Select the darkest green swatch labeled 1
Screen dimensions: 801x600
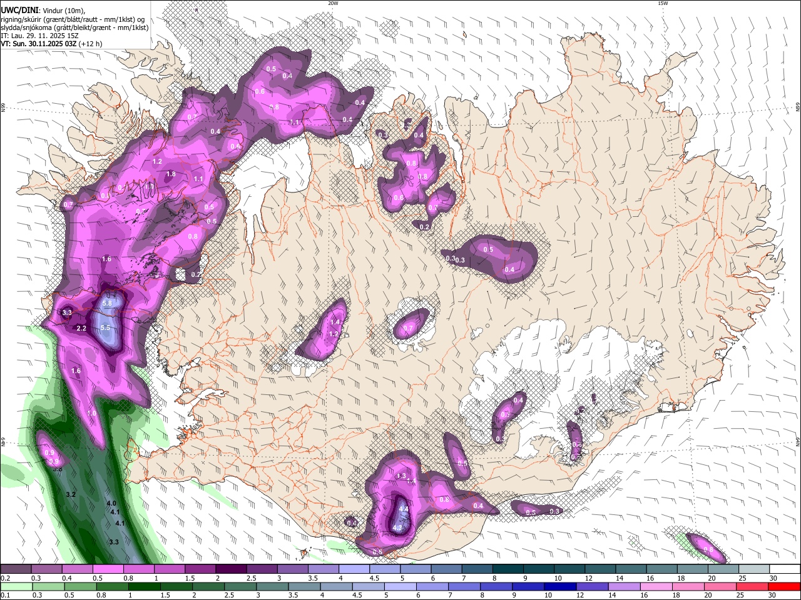[145, 587]
